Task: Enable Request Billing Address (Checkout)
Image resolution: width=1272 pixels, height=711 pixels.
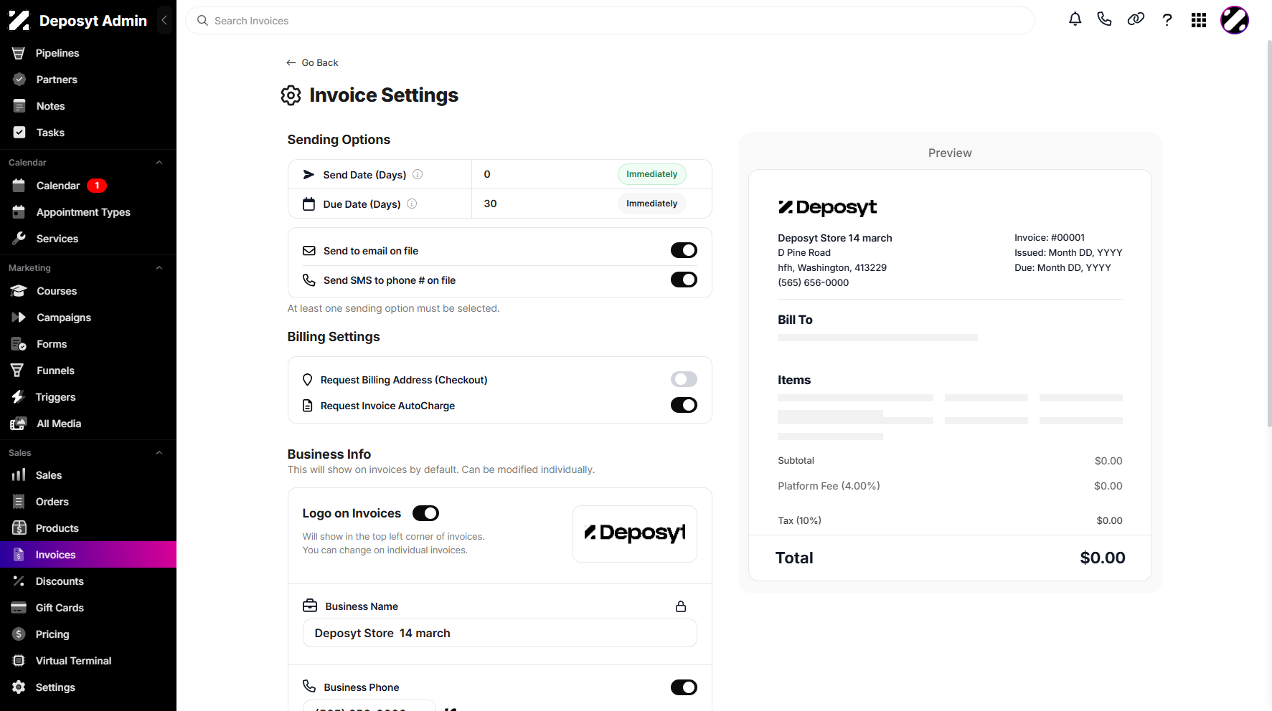Action: 684,379
